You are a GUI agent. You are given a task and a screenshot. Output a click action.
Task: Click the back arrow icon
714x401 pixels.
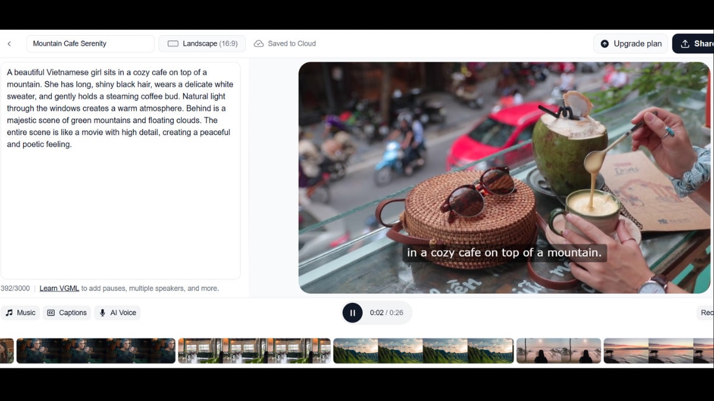[10, 44]
